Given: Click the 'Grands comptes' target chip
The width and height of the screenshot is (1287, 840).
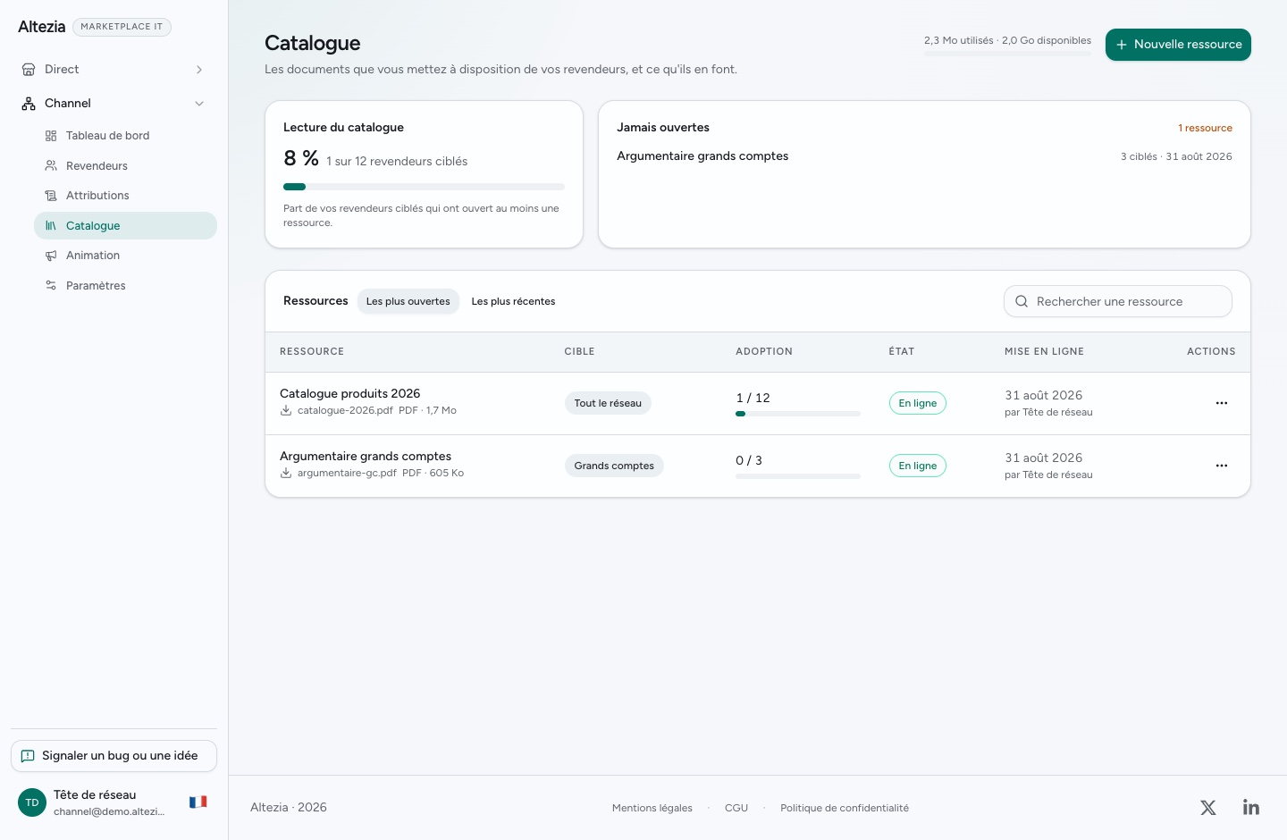Looking at the screenshot, I should pos(614,466).
